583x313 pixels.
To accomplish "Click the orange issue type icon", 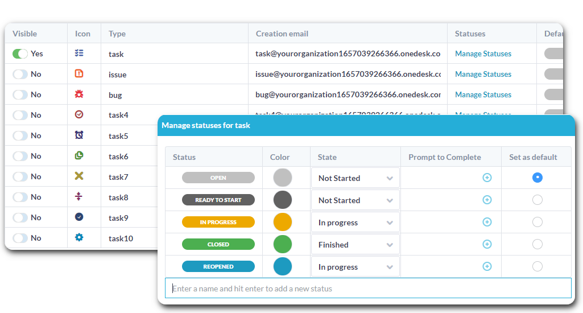I will (x=79, y=73).
